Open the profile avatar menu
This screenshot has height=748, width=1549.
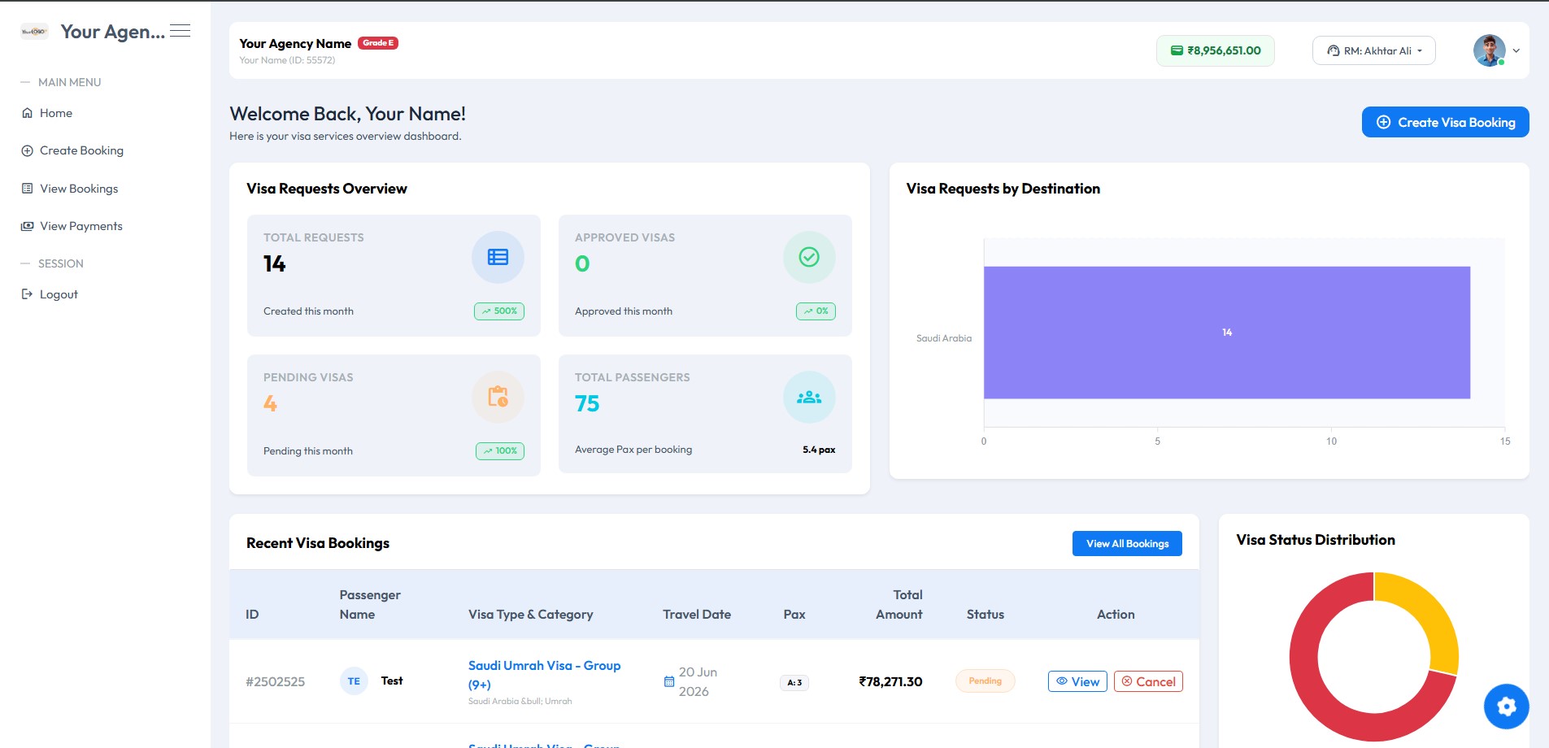pyautogui.click(x=1489, y=50)
